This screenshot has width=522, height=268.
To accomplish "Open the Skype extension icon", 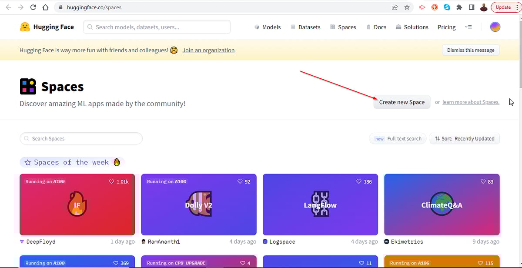I will pos(447,7).
